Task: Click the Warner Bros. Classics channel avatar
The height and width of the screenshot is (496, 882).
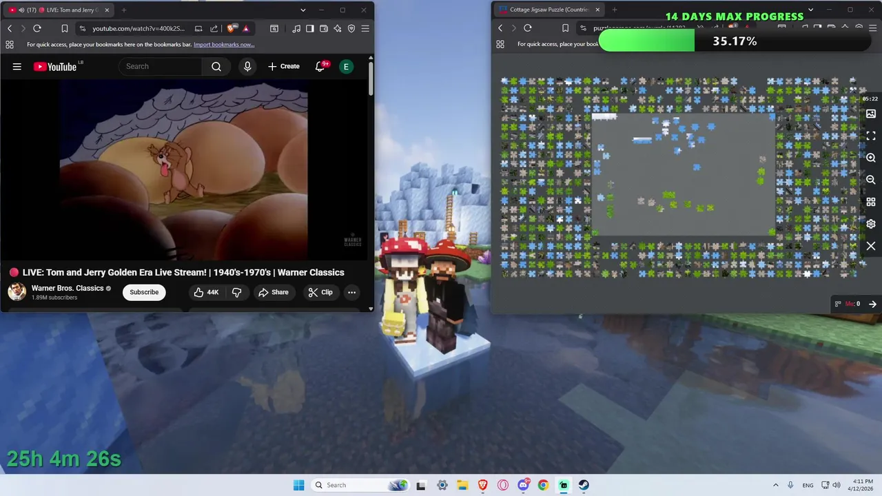Action: [x=17, y=292]
